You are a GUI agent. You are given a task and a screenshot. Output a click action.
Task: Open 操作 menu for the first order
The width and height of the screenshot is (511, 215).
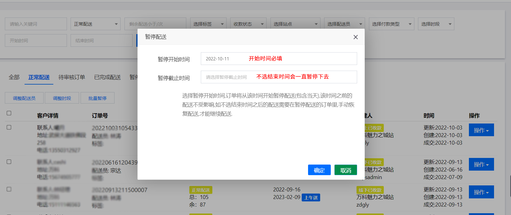pyautogui.click(x=481, y=130)
